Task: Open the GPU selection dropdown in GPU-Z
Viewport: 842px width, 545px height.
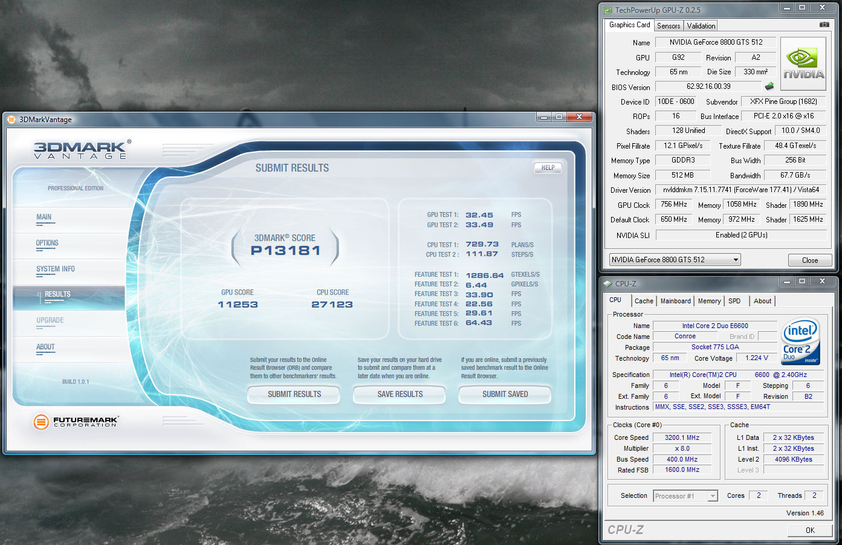Action: pos(675,260)
